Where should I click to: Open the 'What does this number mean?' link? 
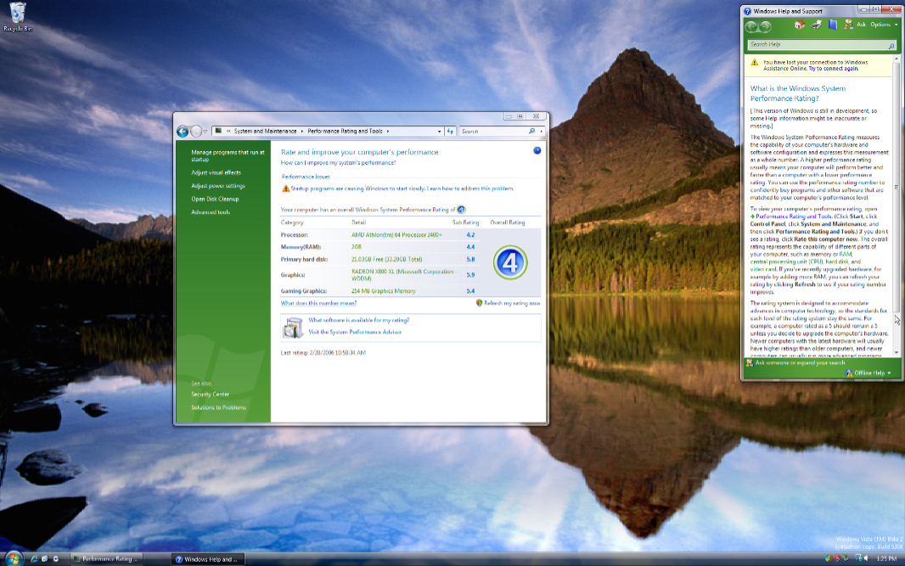click(x=318, y=303)
